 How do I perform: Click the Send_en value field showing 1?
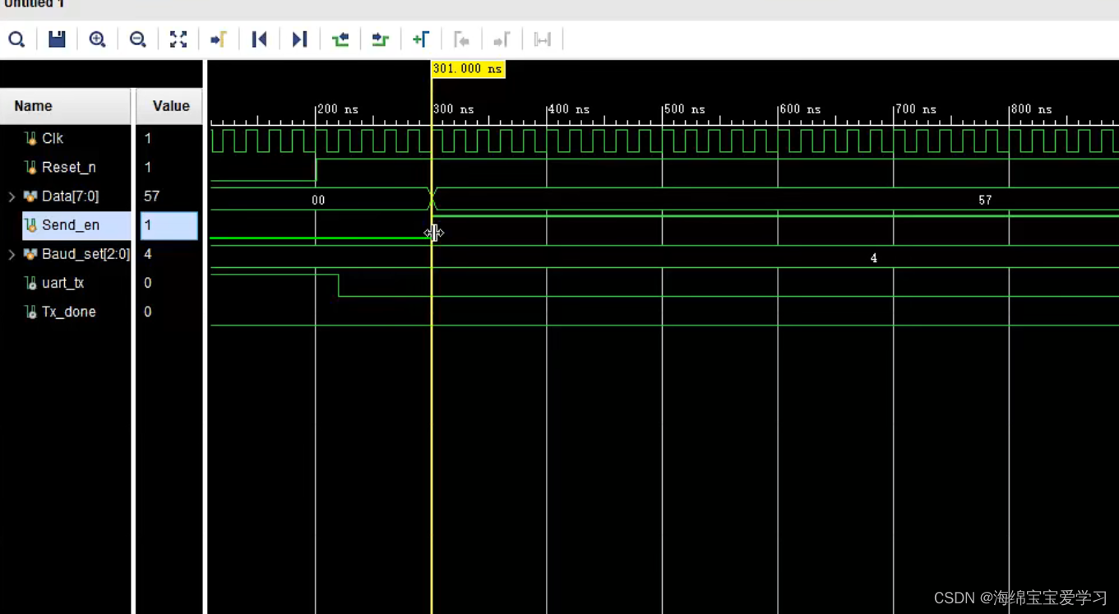tap(169, 225)
